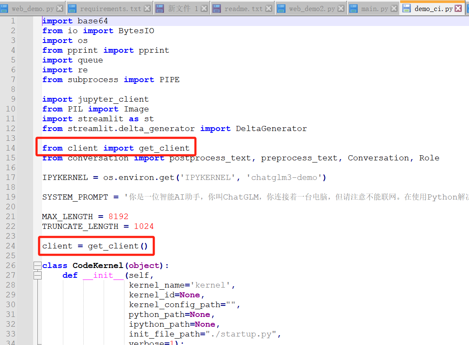
Task: Close the main.py tab
Action: coord(394,9)
